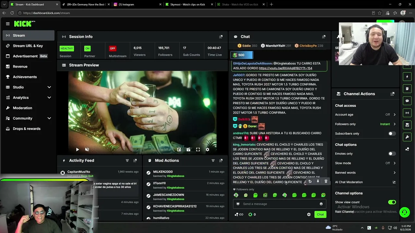The image size is (415, 233).
Task: Open the browser tab list dropdown
Action: 4,5
